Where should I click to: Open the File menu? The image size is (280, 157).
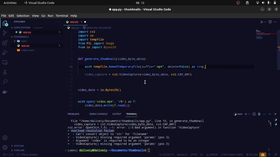(x=3, y=16)
